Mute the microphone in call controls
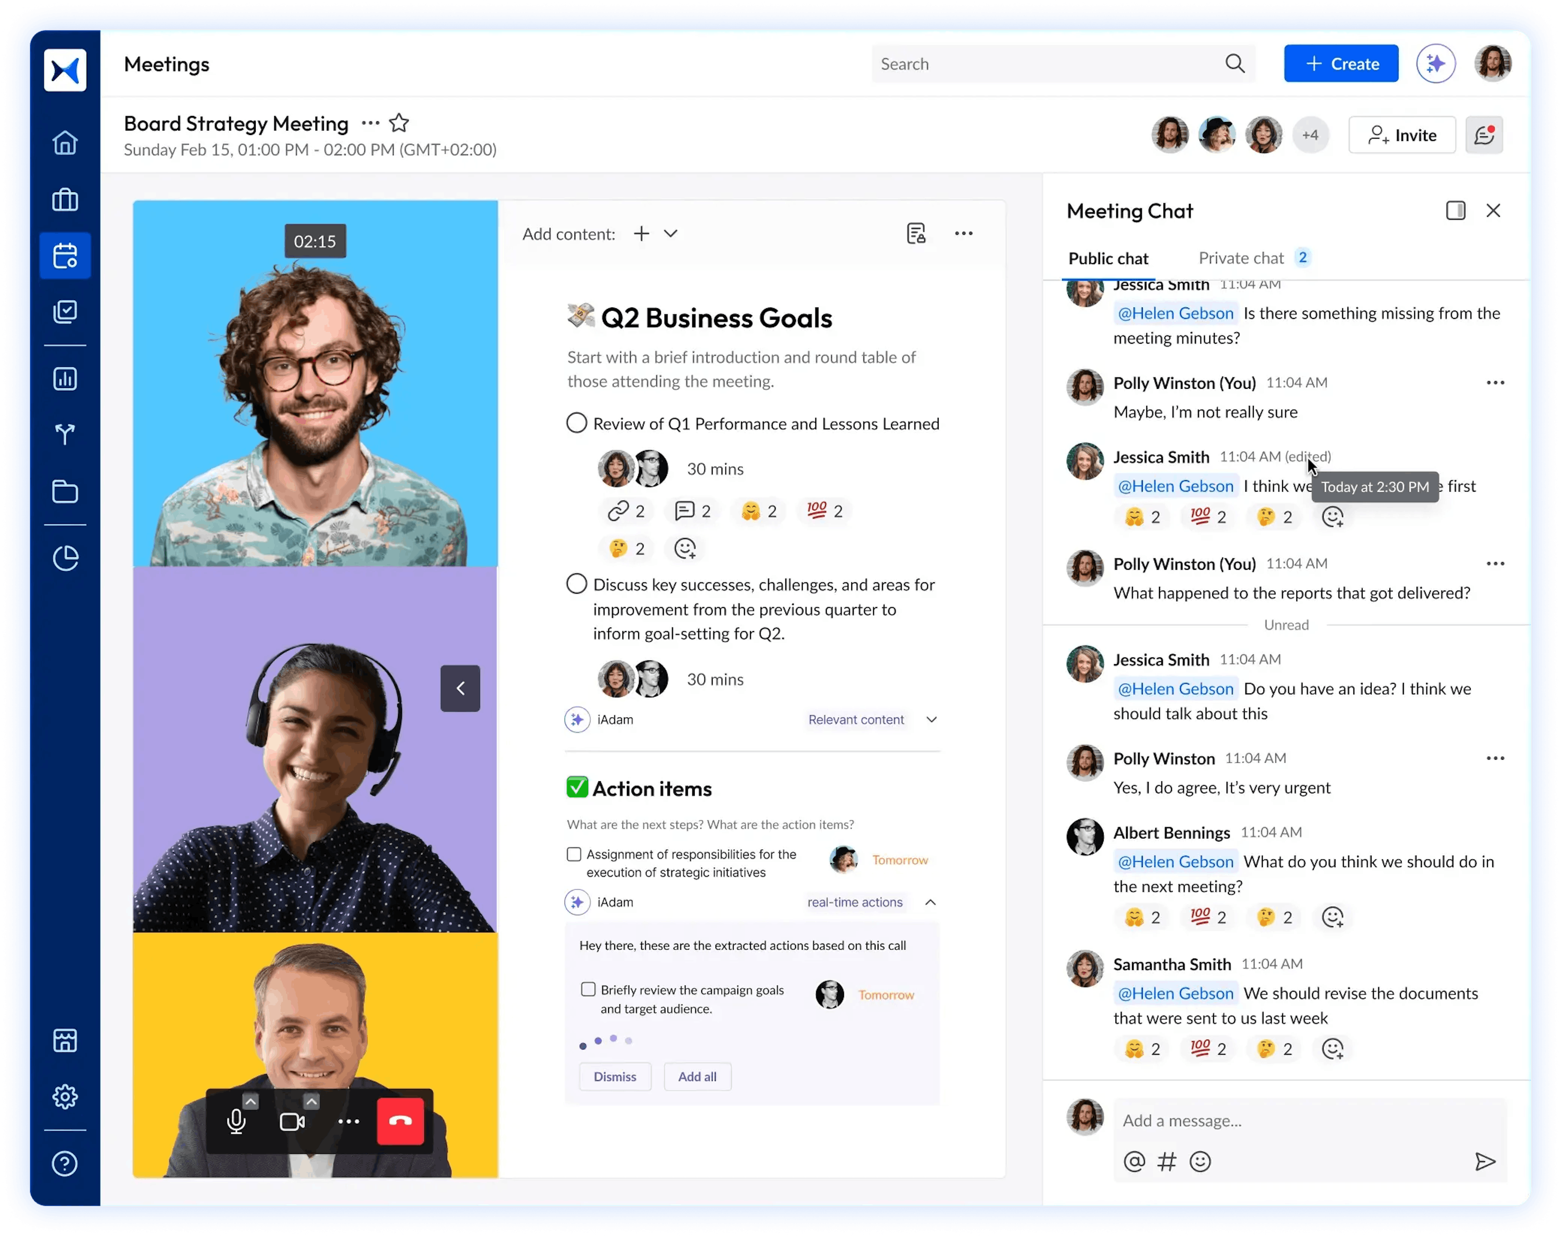Screen dimensions: 1561x1236 pyautogui.click(x=236, y=1122)
